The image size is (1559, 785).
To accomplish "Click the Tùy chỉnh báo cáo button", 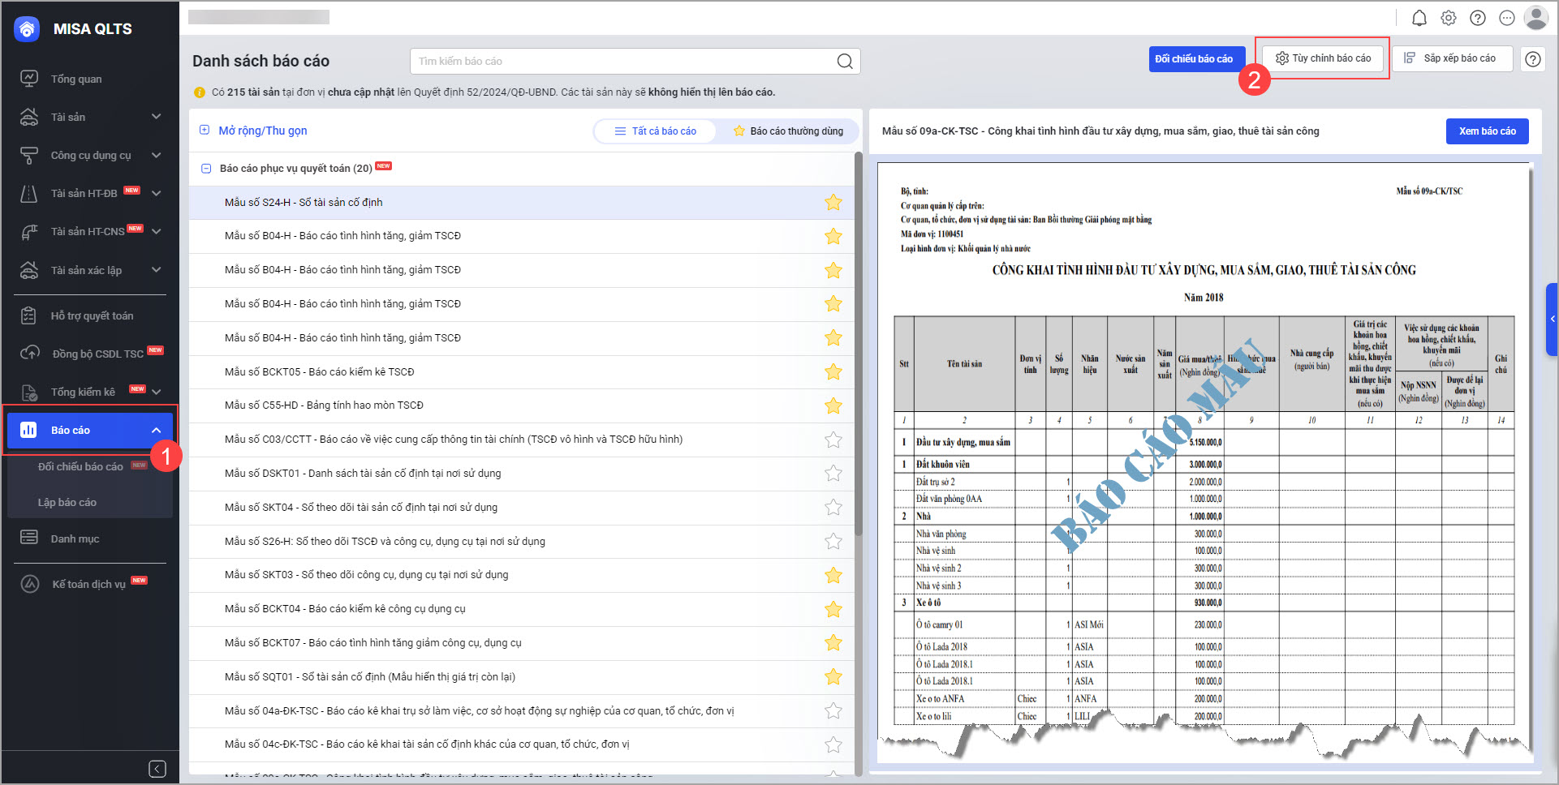I will 1323,58.
